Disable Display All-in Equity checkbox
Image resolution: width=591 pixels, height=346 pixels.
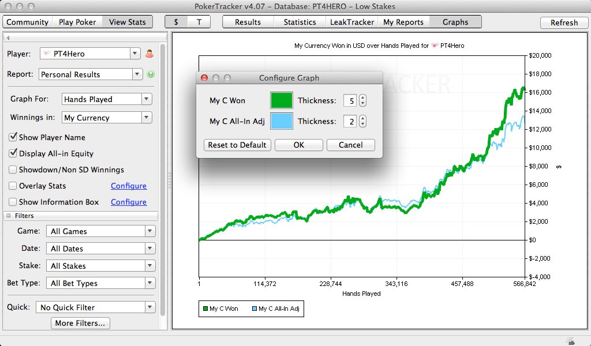coord(13,153)
